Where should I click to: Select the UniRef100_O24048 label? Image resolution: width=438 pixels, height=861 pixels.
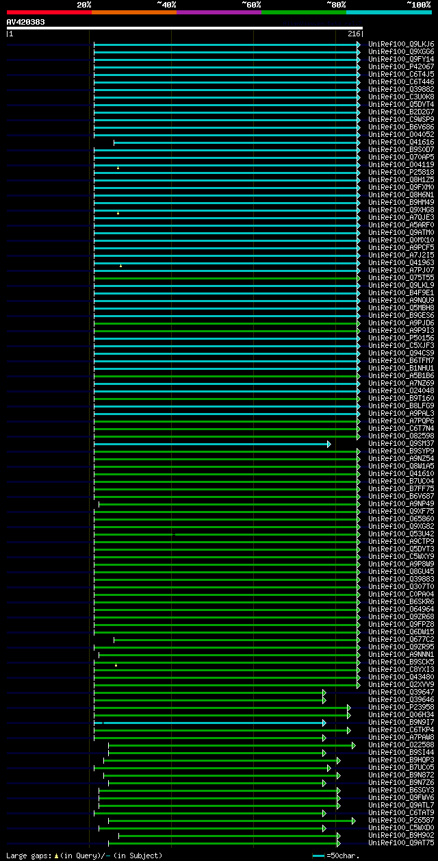[x=401, y=390]
